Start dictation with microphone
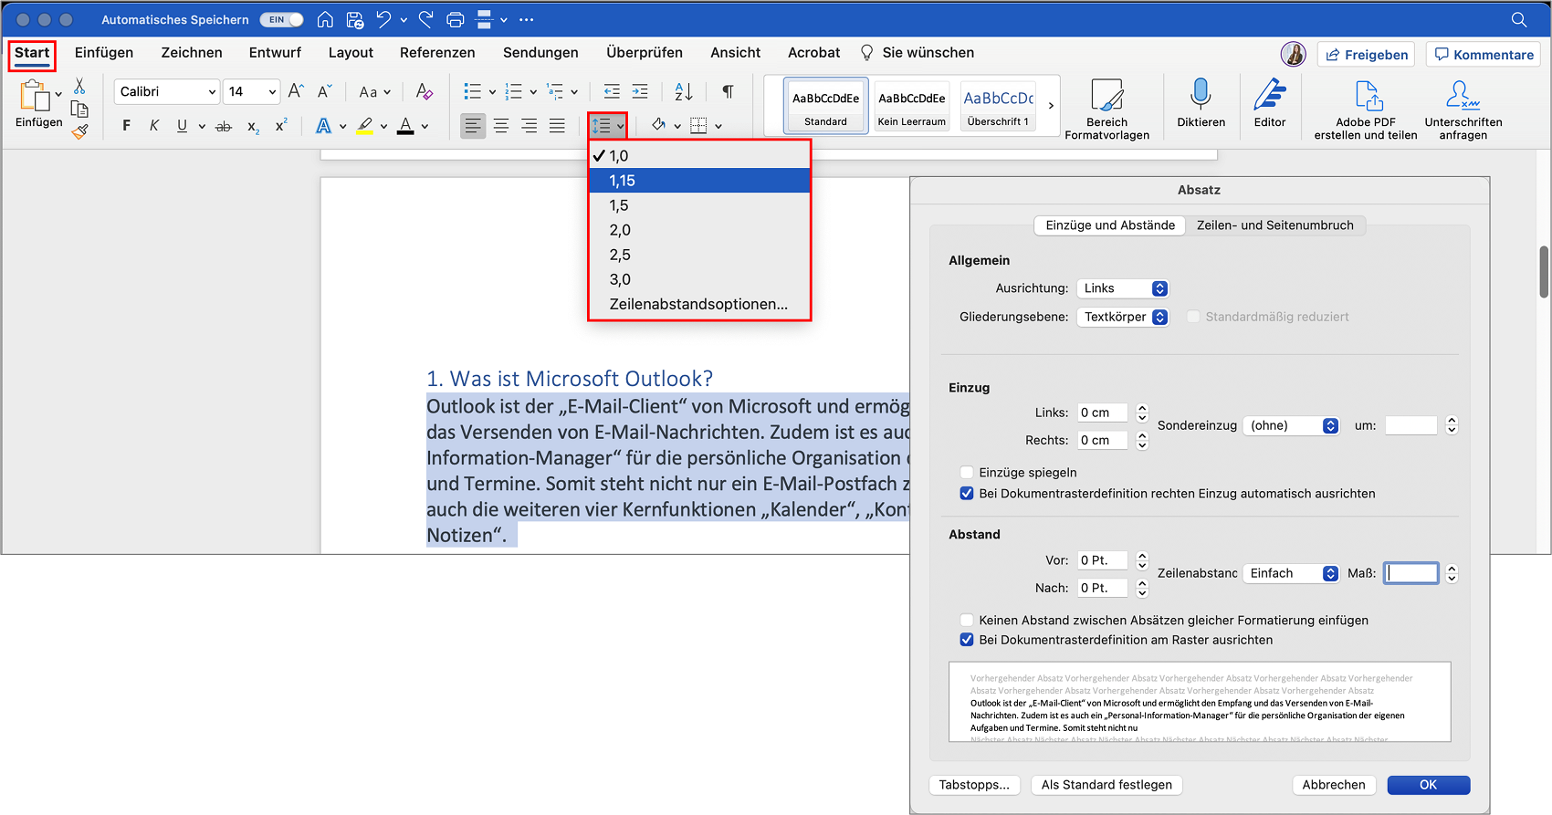1552x815 pixels. click(x=1201, y=103)
